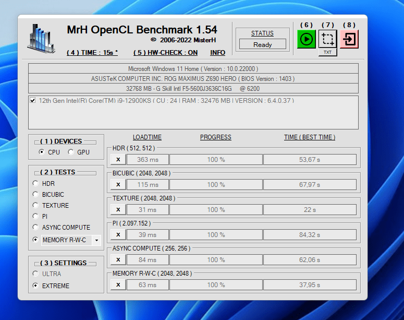Viewport: 404px width, 320px height.
Task: Click the X button in PI row
Action: tap(118, 234)
